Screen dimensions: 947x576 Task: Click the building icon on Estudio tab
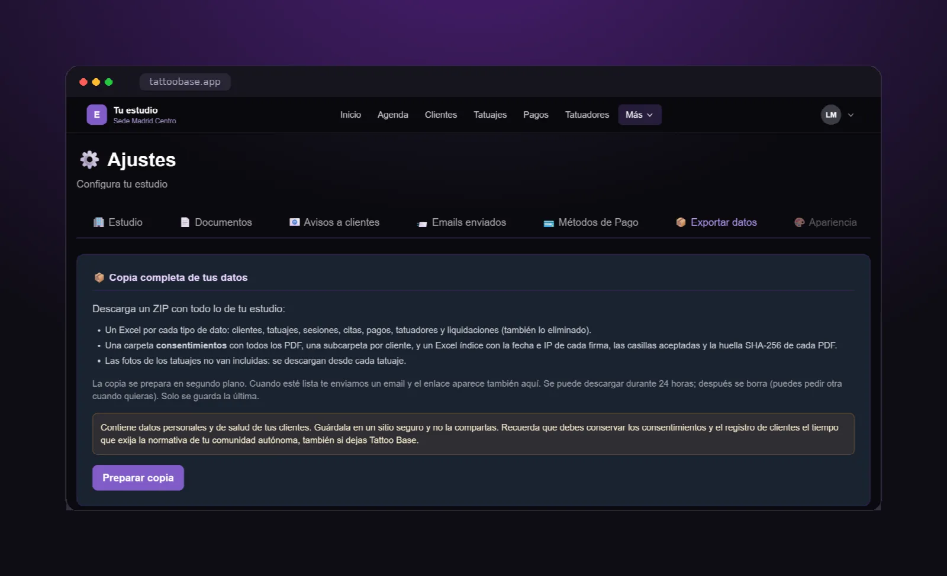pyautogui.click(x=99, y=222)
